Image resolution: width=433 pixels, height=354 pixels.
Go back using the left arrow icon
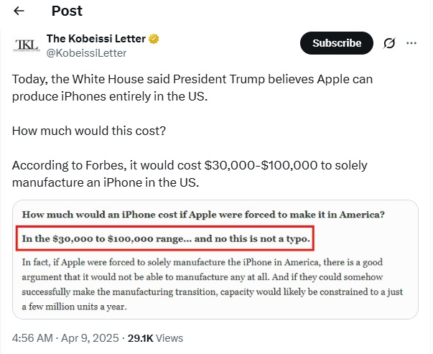click(19, 11)
